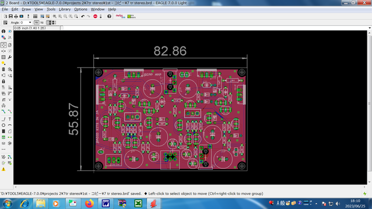372x209 pixels.
Task: Click the yellow warning Errors icon
Action: click(x=4, y=169)
